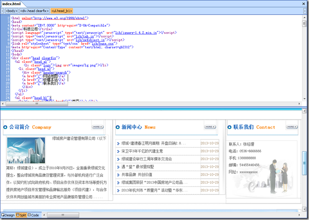Click code pane vertical scroll up arrow

304,18
